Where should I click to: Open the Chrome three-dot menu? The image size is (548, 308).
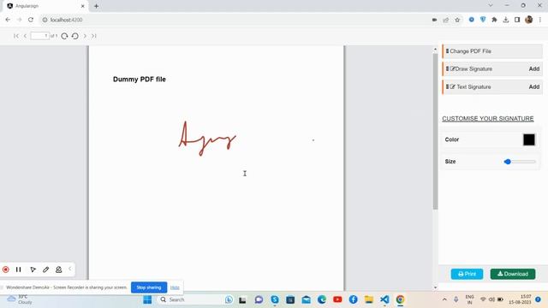(540, 20)
